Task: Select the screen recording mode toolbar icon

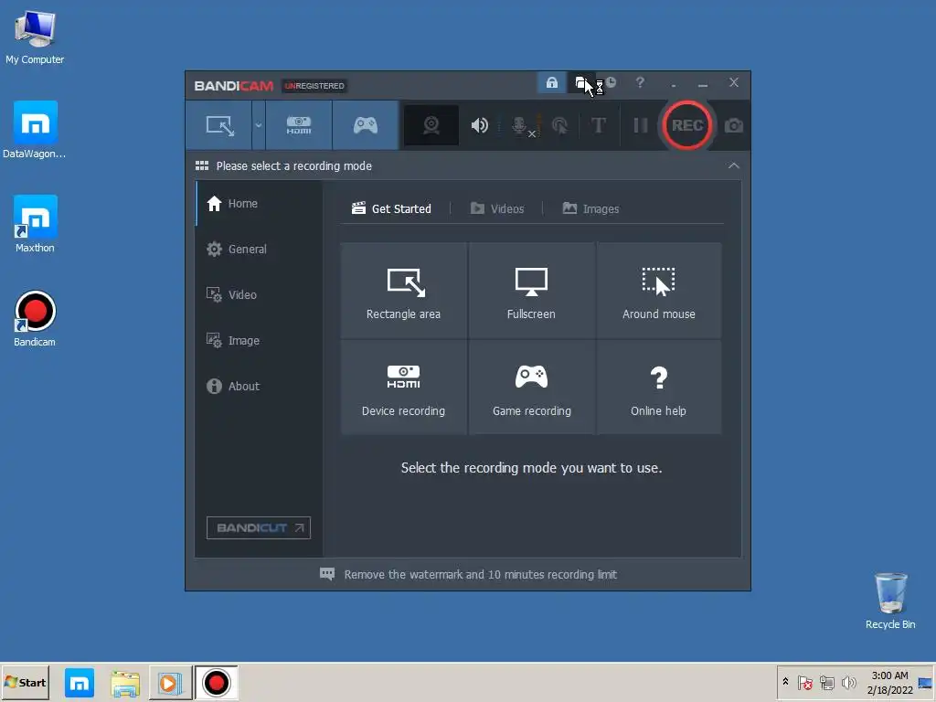Action: pos(219,125)
